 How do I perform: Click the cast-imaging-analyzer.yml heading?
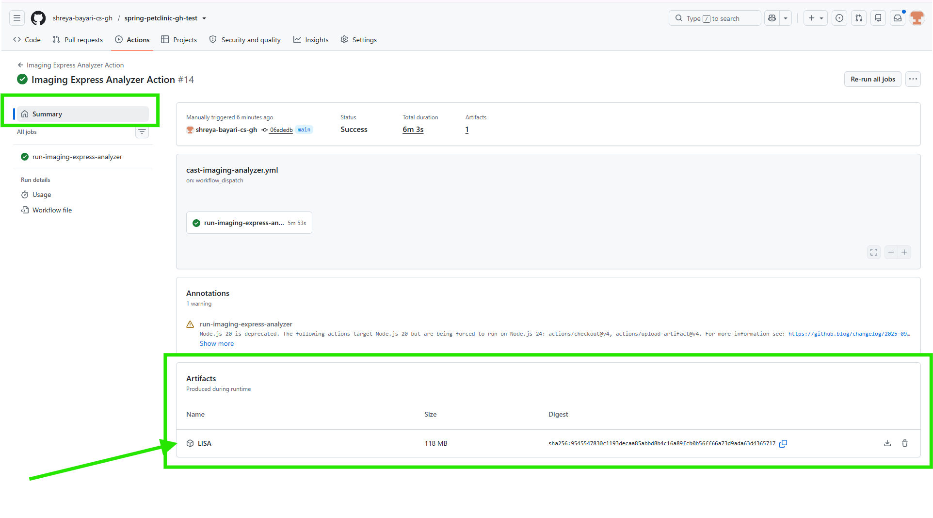pos(232,170)
